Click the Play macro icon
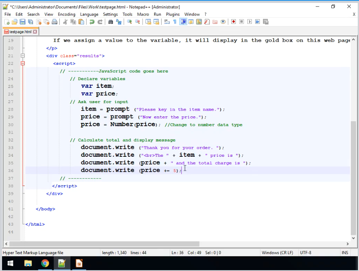Viewport: 359px width, 271px height. click(249, 22)
